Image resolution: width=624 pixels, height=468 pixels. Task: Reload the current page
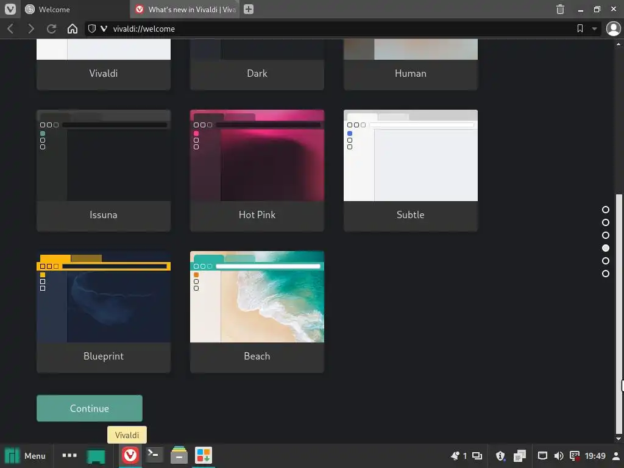point(51,29)
